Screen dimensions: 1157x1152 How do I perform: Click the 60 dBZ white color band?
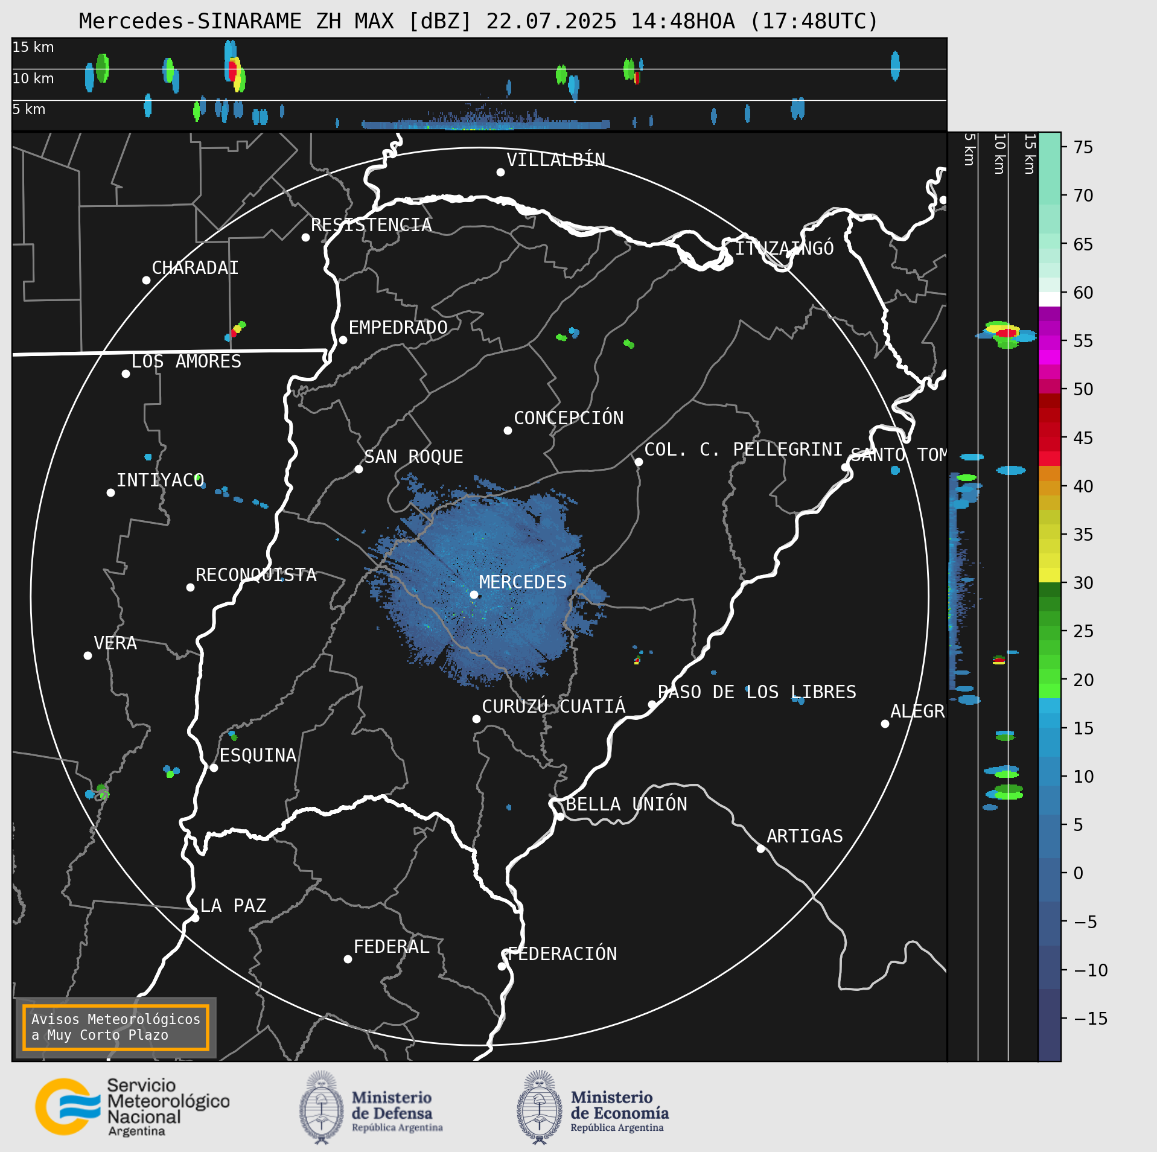[x=1049, y=299]
